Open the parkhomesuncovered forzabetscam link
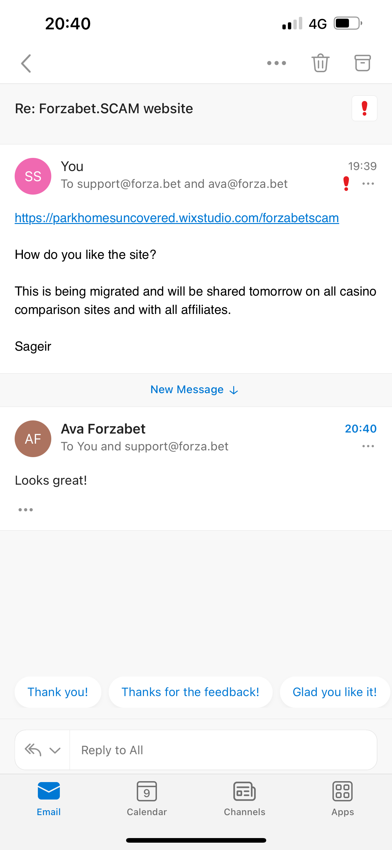392x850 pixels. click(x=177, y=218)
